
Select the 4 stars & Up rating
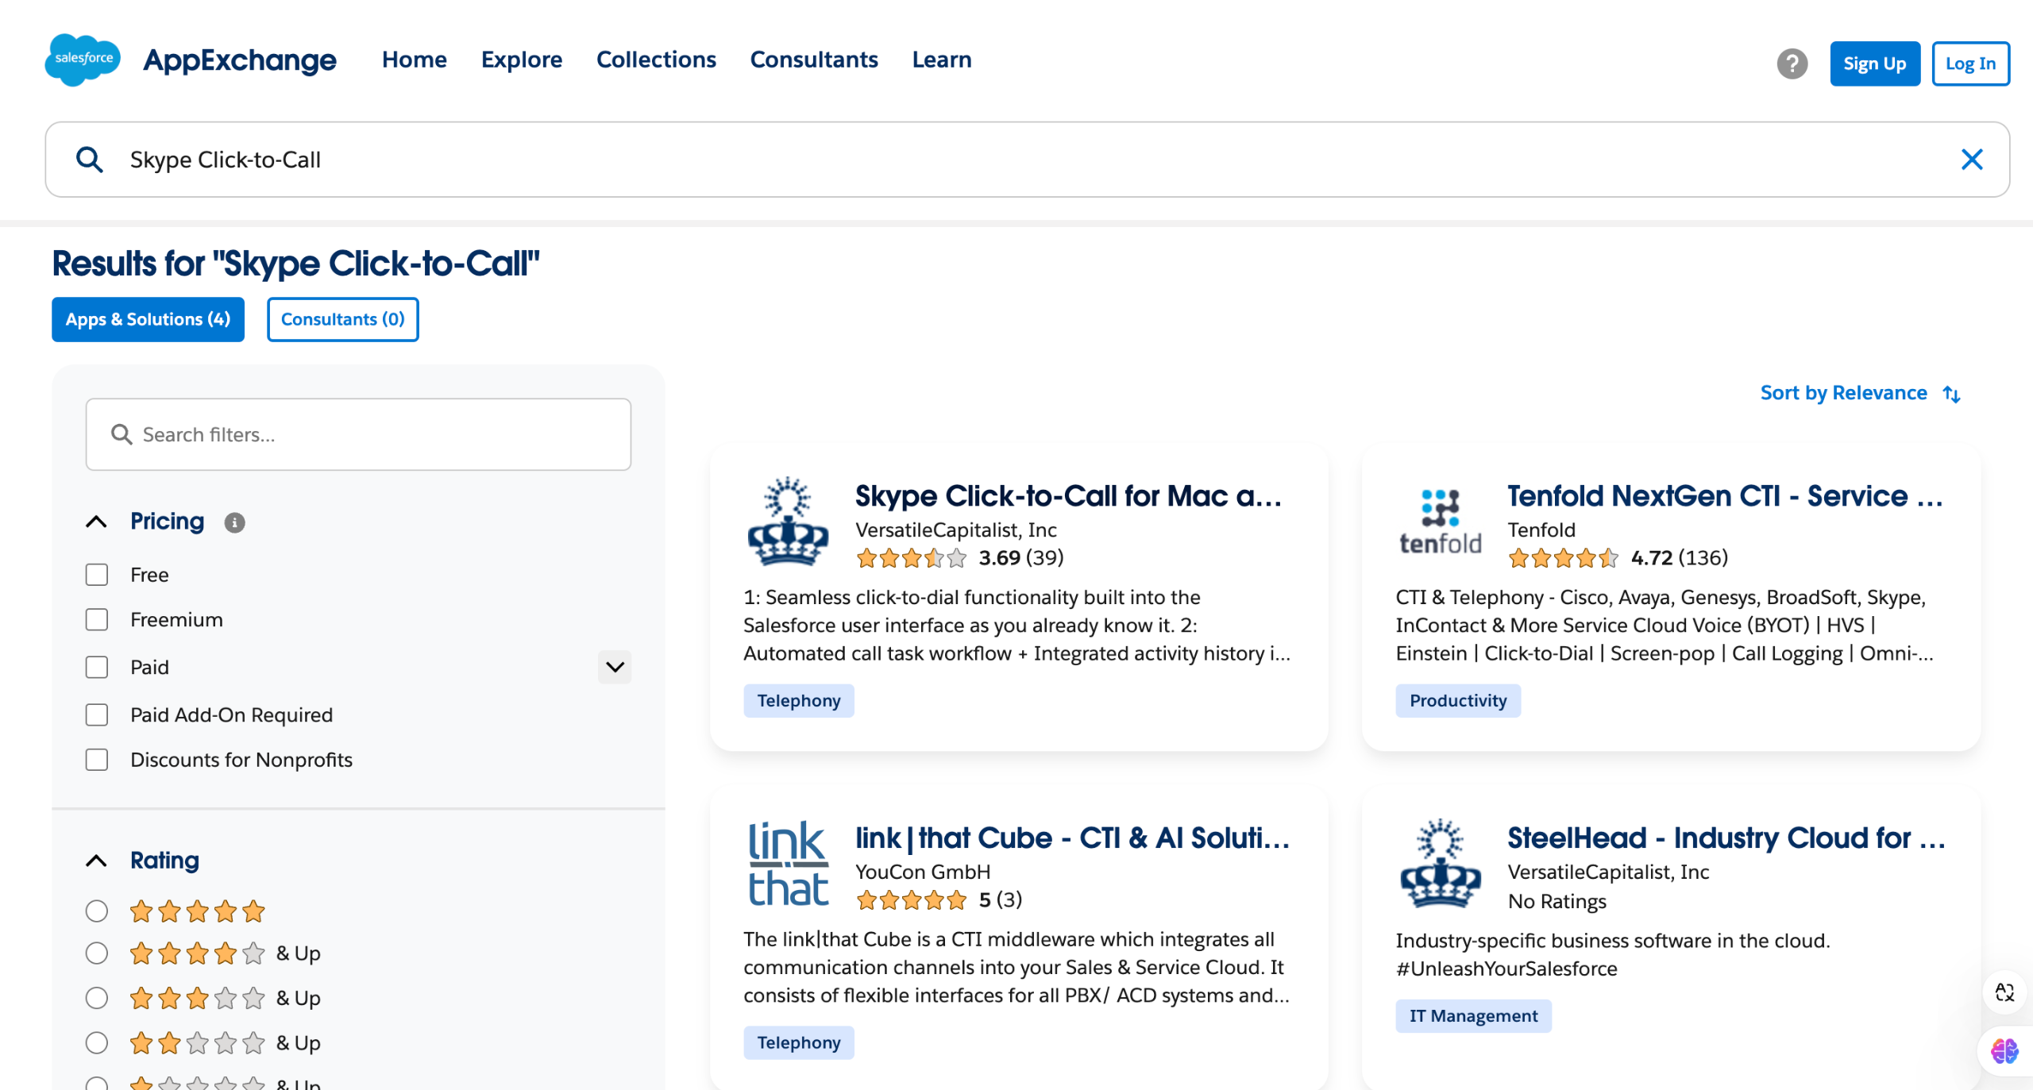click(97, 953)
